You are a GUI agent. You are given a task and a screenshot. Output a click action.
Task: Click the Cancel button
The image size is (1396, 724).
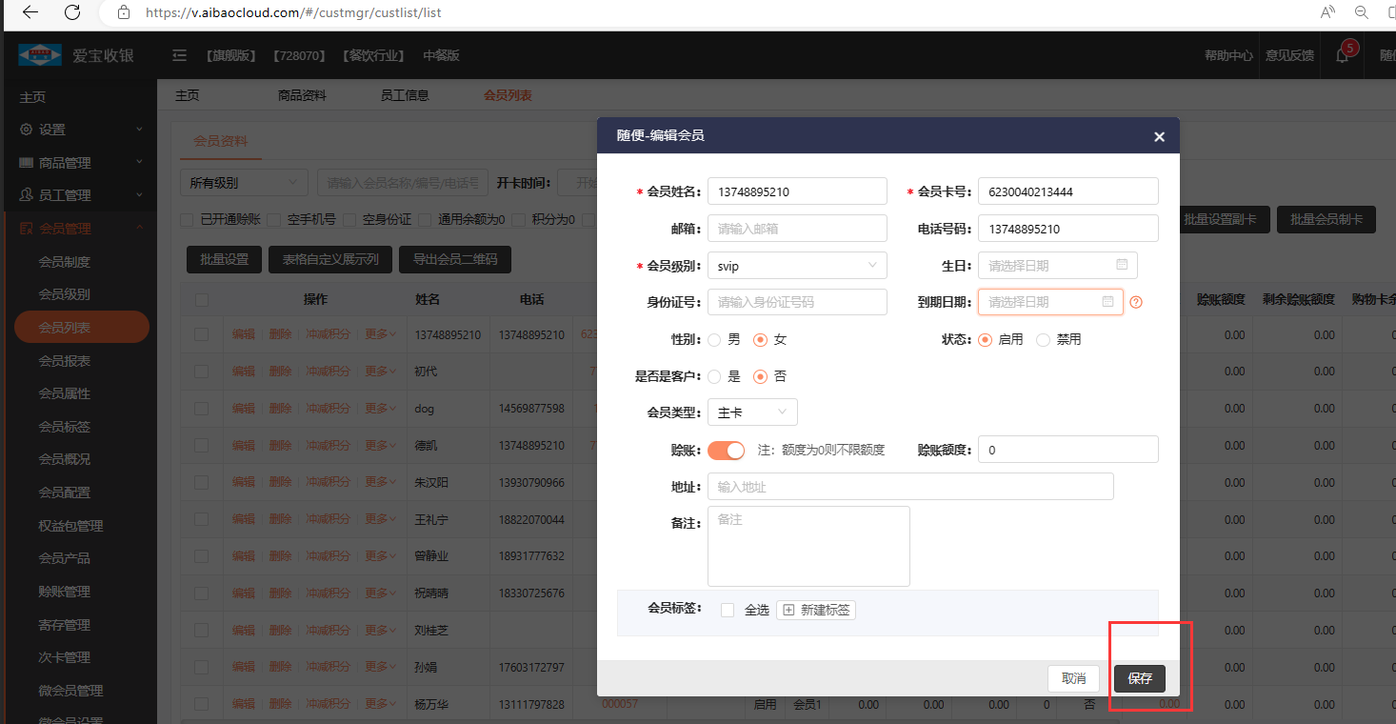click(1073, 678)
